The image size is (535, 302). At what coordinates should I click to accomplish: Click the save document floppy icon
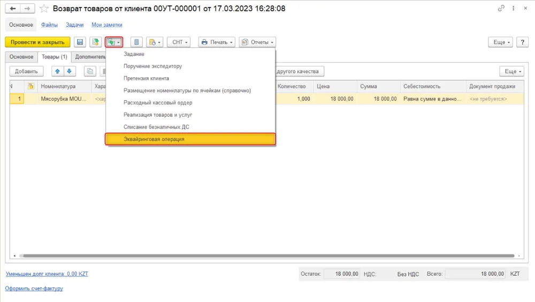(80, 42)
